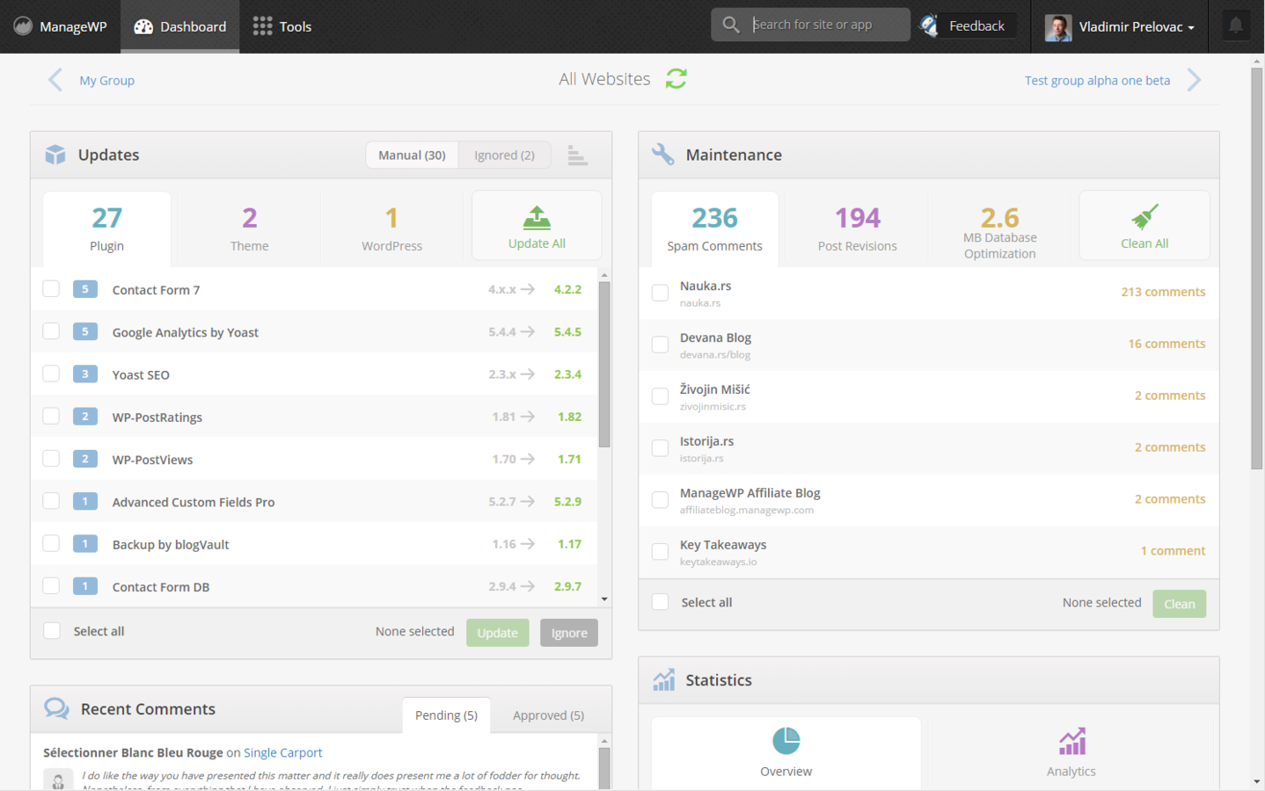This screenshot has width=1265, height=791.
Task: Click Updates list scroll down arrow
Action: click(x=604, y=599)
